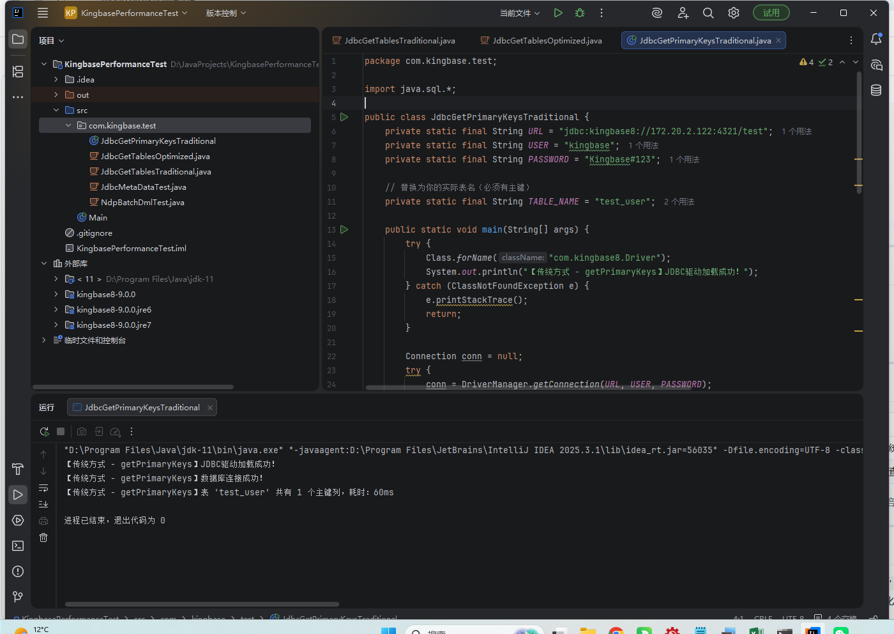Click the console horizontal scrollbar

(x=202, y=604)
